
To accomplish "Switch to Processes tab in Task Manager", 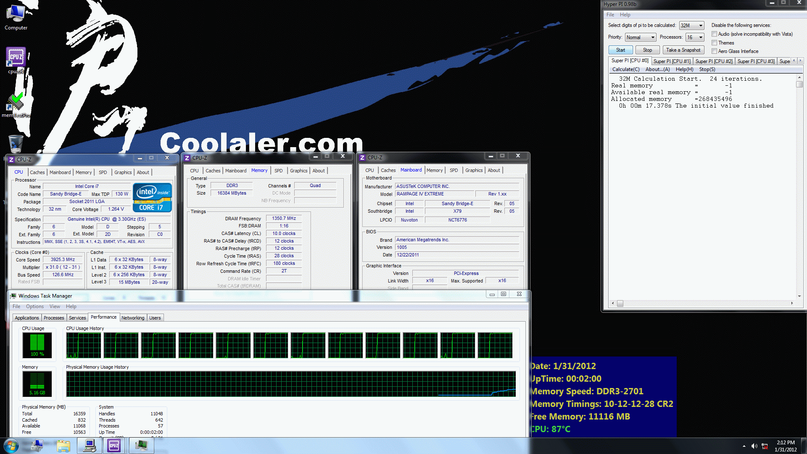I will (x=54, y=318).
